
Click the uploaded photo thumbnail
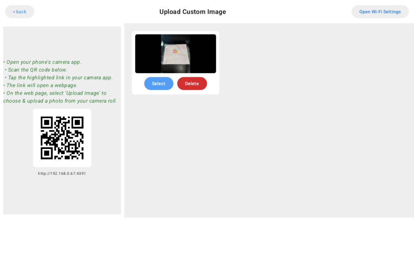click(x=175, y=54)
